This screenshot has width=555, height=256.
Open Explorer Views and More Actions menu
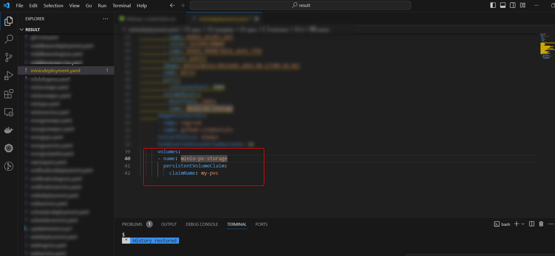(105, 19)
